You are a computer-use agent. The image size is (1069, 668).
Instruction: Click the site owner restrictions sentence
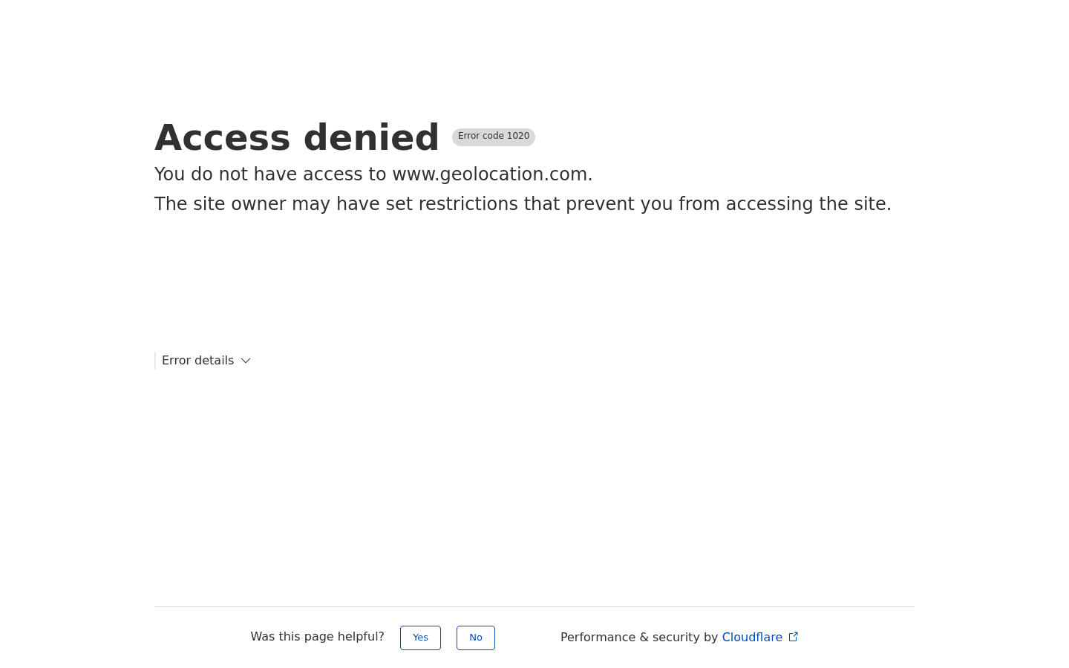[x=523, y=204]
